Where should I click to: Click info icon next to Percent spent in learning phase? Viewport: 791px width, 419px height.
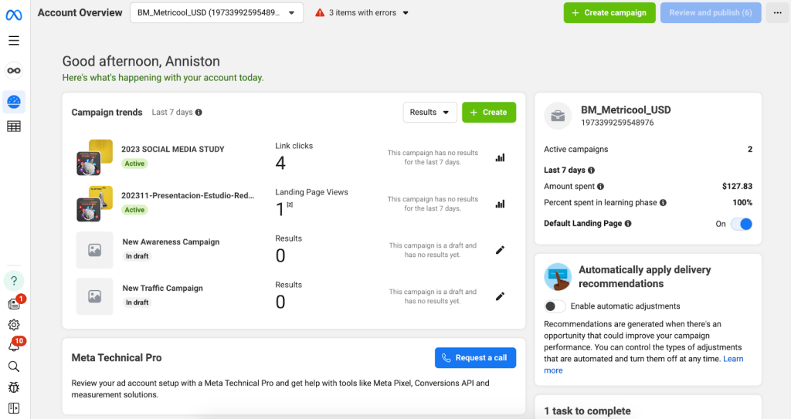pos(663,203)
